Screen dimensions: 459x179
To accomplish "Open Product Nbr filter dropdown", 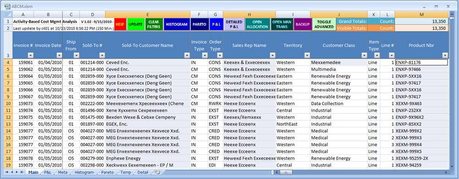I will click(x=445, y=55).
